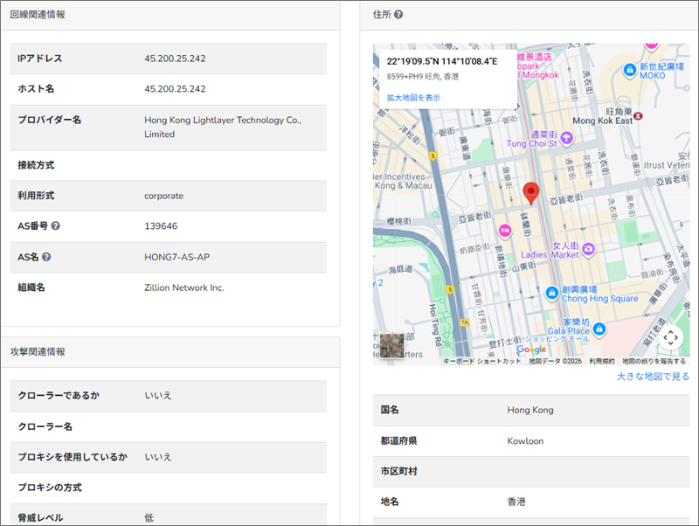Click the pink hotel marker on map
Screen dimensions: 699x526
(504, 230)
